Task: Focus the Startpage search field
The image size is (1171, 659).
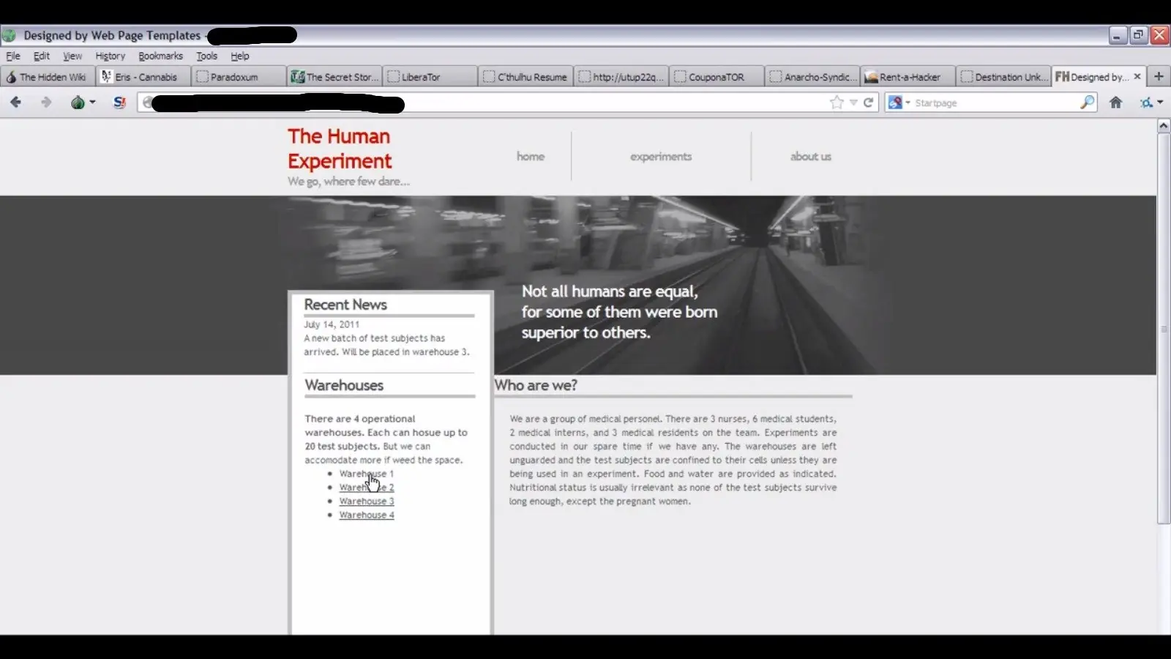Action: [995, 103]
